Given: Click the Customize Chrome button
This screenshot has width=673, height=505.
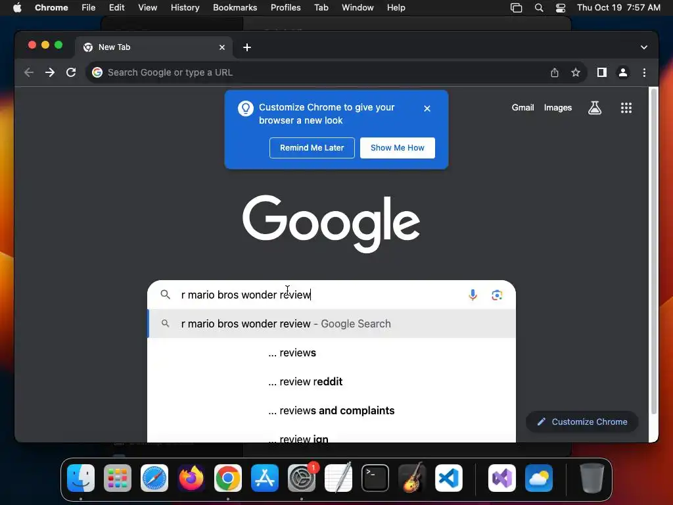Looking at the screenshot, I should pyautogui.click(x=582, y=421).
